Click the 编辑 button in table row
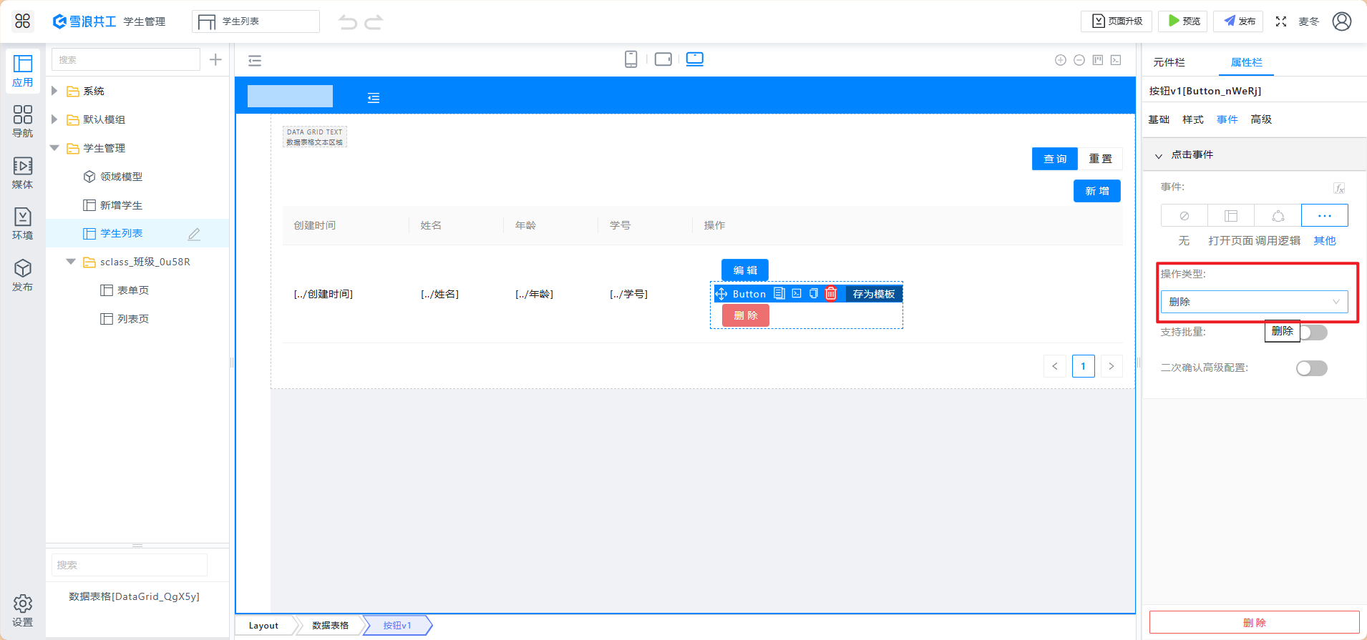Image resolution: width=1367 pixels, height=640 pixels. click(x=745, y=270)
